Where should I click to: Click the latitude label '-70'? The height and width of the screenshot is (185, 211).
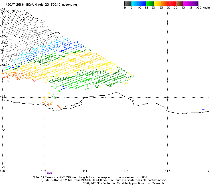pyautogui.click(x=3, y=167)
